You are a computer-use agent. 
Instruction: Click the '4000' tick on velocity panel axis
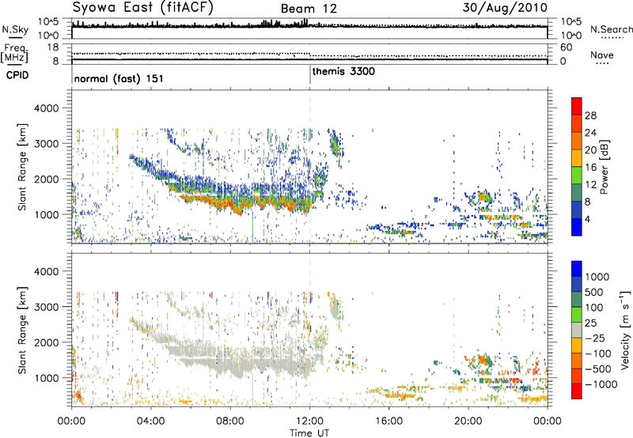coord(46,271)
